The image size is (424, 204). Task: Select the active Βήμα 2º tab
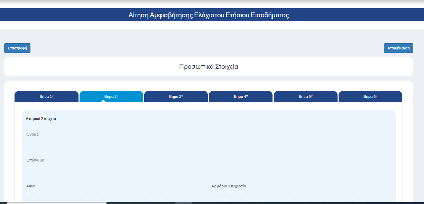tap(111, 96)
